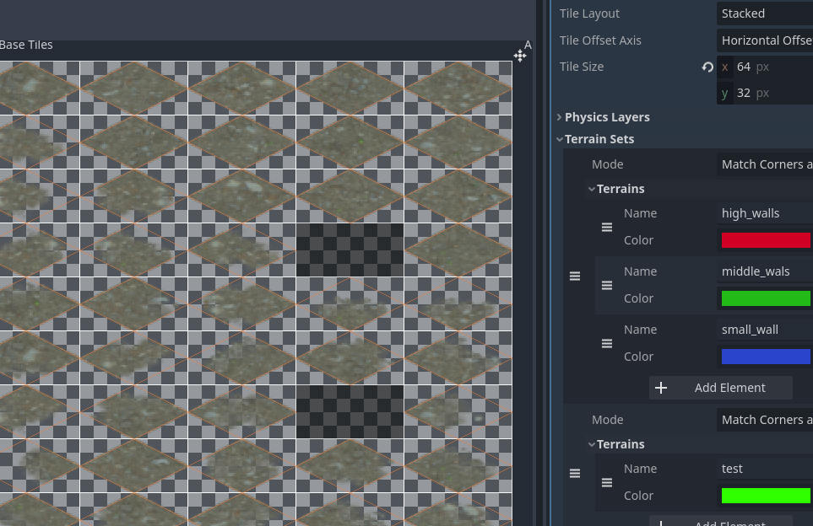Click the center view icon above the atlas
This screenshot has width=813, height=526.
(x=520, y=56)
